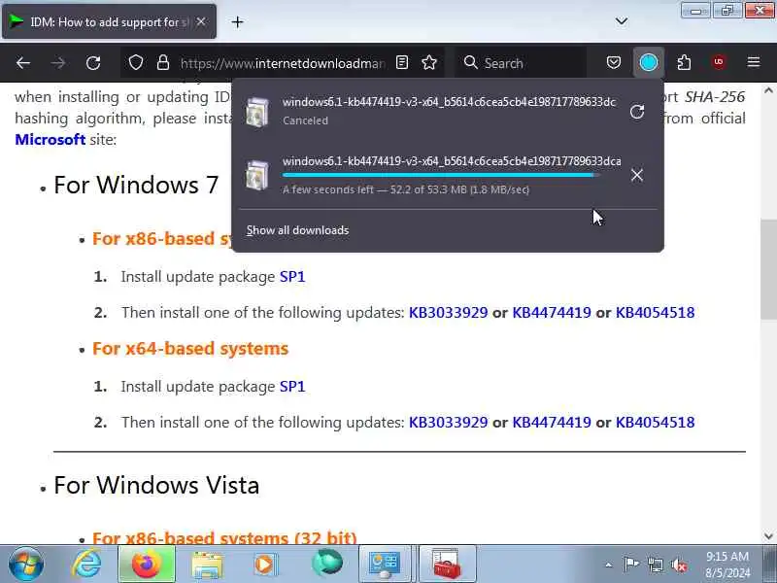Select the IDM How to add support tab
This screenshot has height=583, width=777.
(109, 21)
